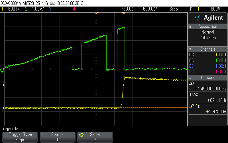Click the blue 1.00:1 probe ratio

(x=221, y=66)
